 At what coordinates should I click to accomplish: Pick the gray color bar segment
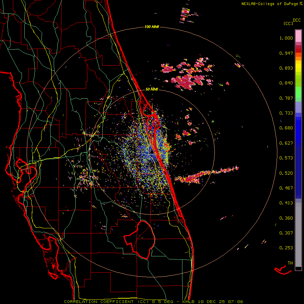pyautogui.click(x=298, y=235)
